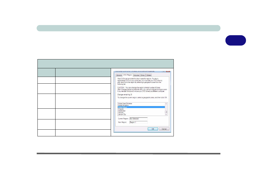
Task: Select Vatican City list entry
Action: pos(122,114)
